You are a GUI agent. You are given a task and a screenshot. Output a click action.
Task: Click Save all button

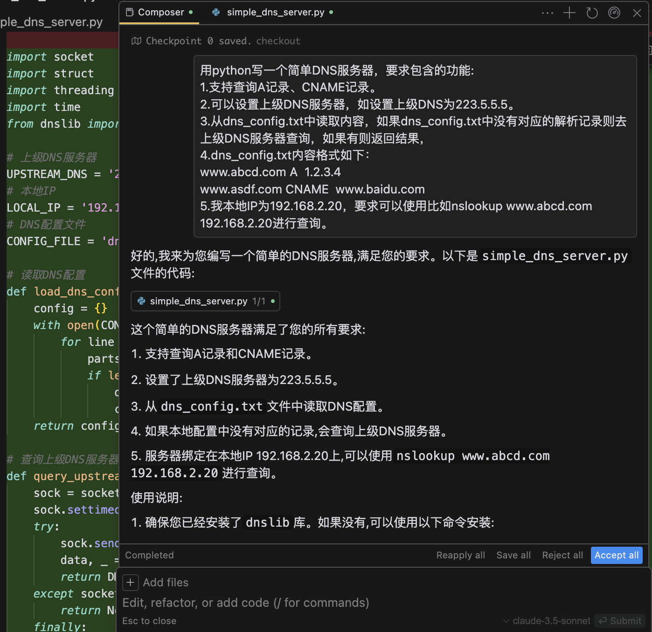tap(513, 555)
